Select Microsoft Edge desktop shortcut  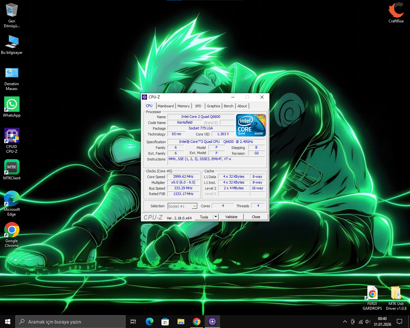tap(12, 203)
